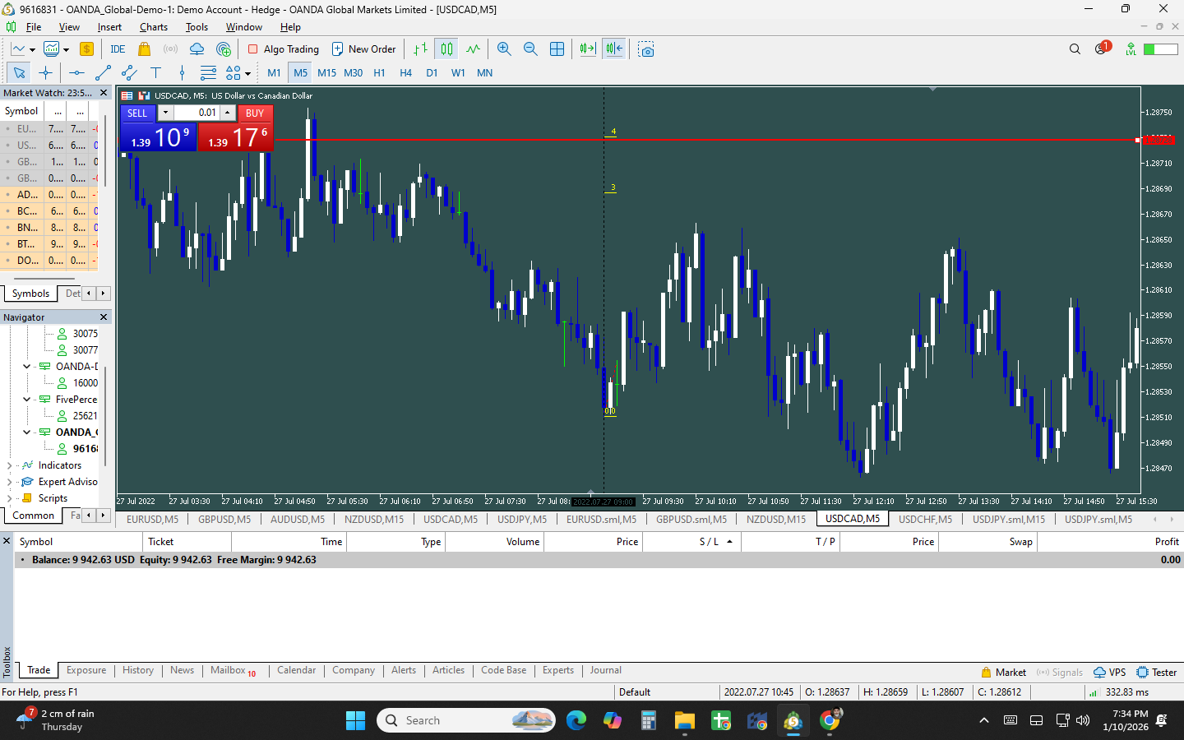
Task: Select the H1 timeframe
Action: (379, 73)
